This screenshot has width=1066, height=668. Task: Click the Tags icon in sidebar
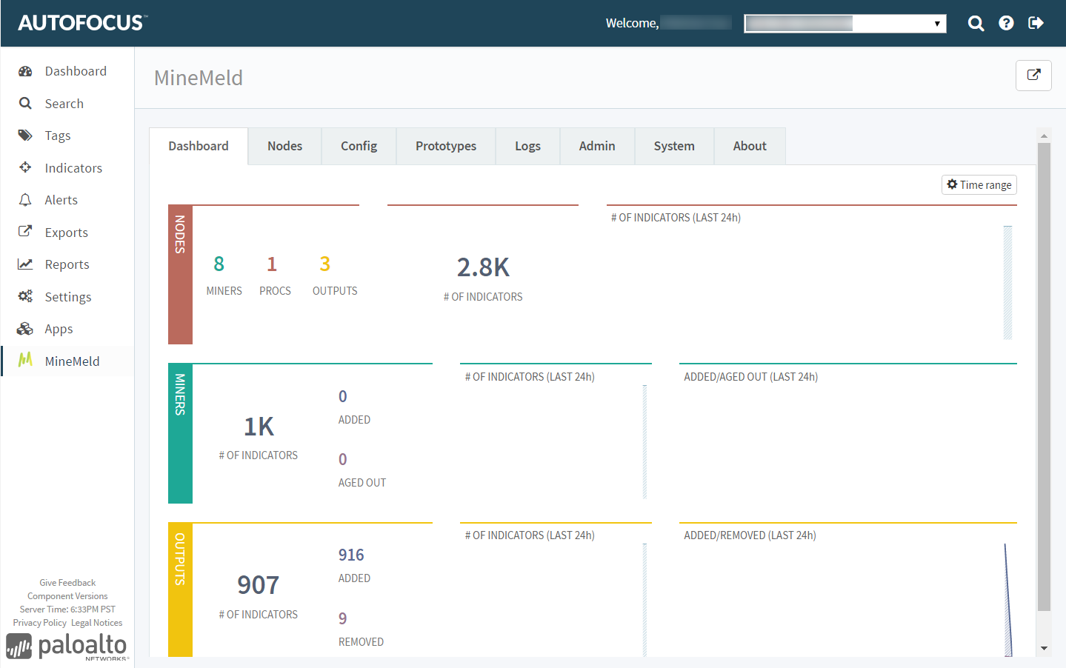pos(25,136)
